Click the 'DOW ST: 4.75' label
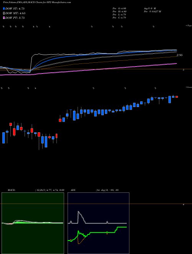This screenshot has width=192, height=254. coord(15,8)
